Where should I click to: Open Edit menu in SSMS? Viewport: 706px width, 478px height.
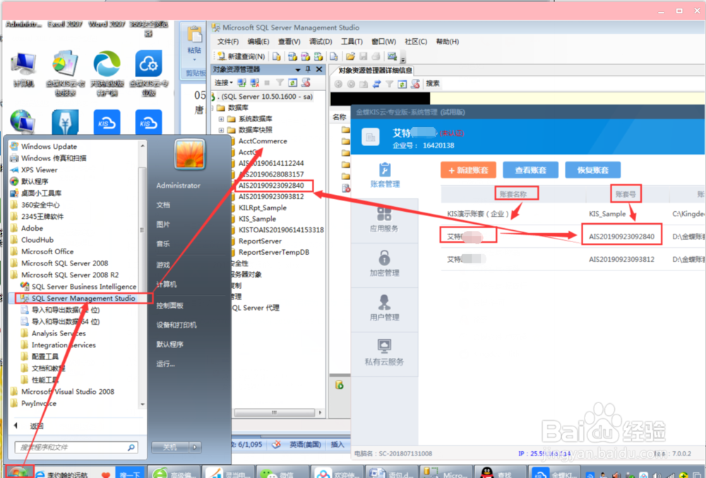[258, 42]
